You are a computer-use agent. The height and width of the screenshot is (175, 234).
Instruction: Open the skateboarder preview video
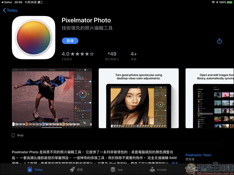click(x=52, y=98)
